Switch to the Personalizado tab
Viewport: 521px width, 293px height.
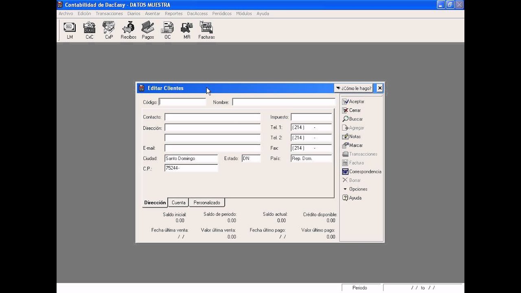click(207, 202)
